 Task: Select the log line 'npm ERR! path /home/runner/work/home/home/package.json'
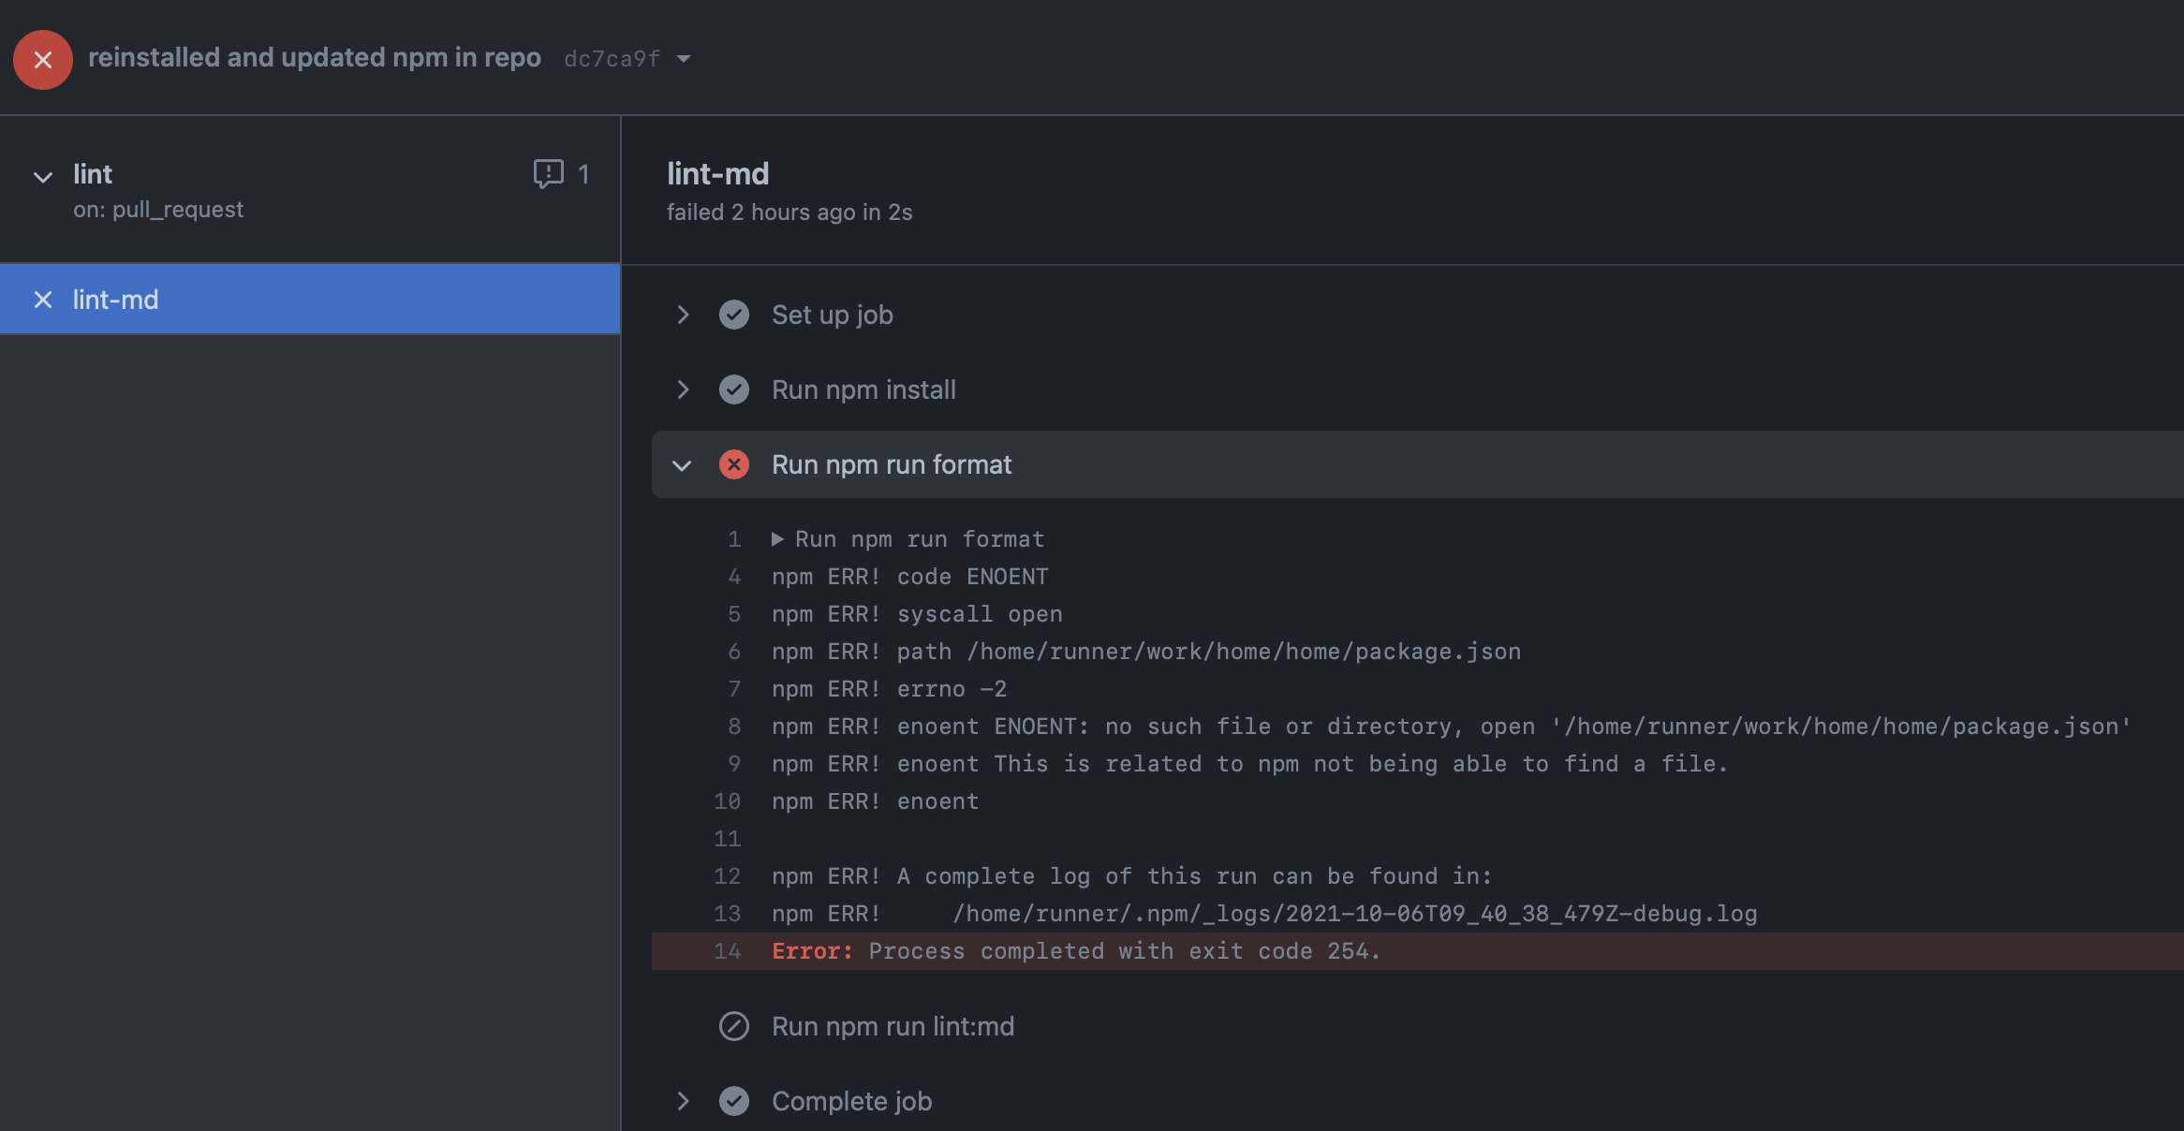1146,652
